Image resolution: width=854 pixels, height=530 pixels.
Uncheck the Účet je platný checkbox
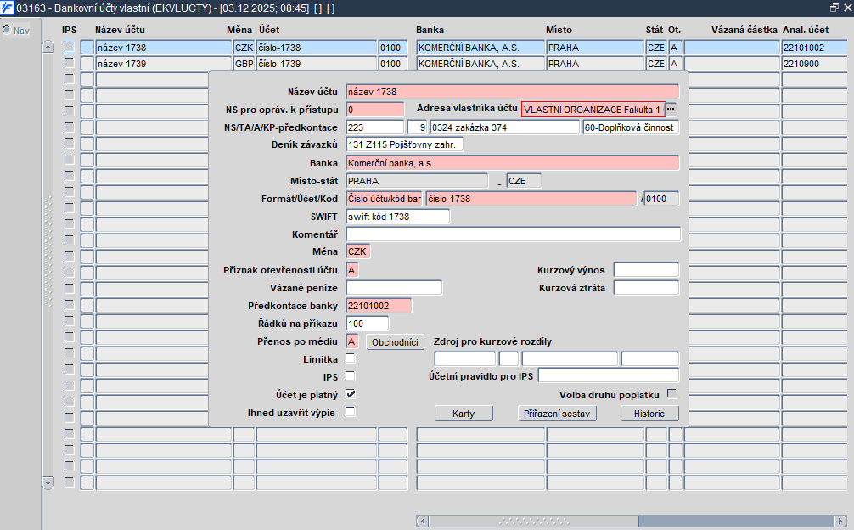[350, 394]
